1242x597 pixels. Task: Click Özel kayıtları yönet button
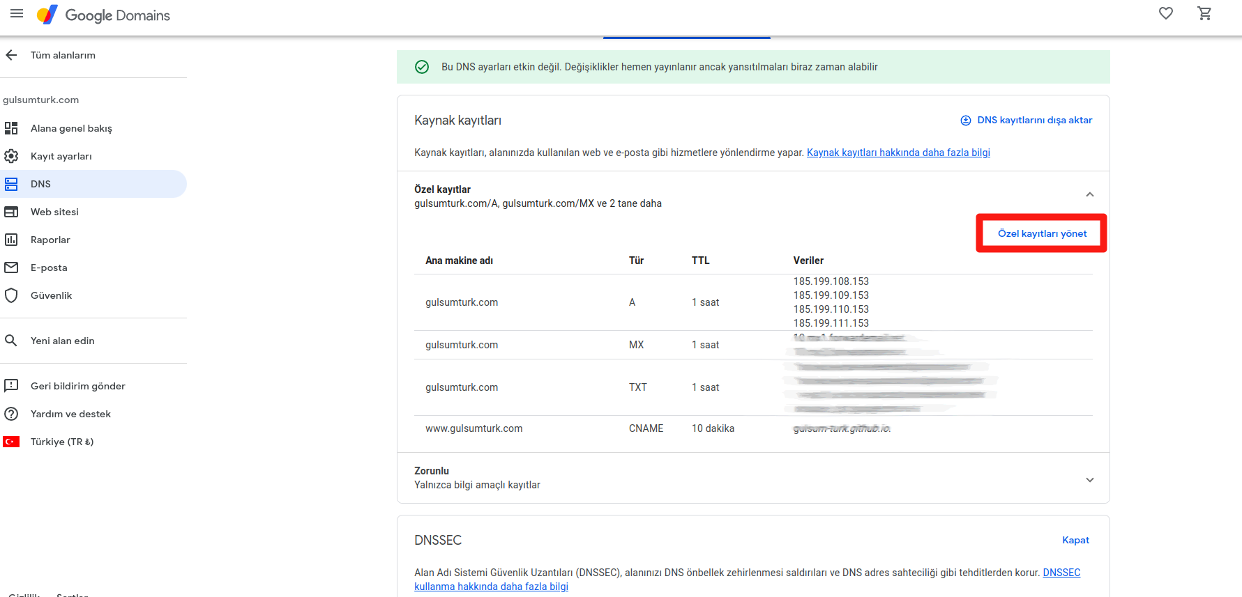coord(1042,233)
